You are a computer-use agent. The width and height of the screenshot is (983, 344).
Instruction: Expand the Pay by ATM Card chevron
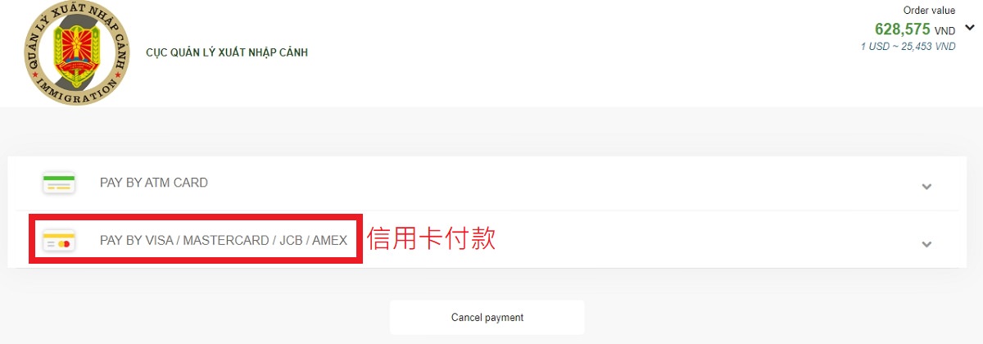(926, 186)
